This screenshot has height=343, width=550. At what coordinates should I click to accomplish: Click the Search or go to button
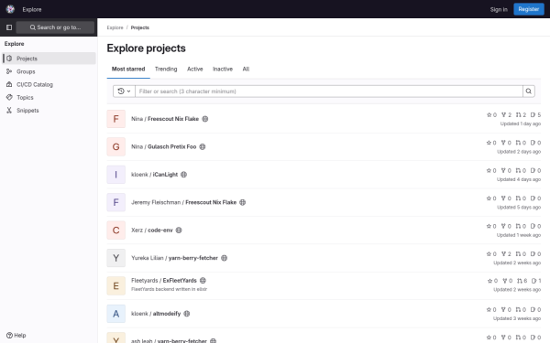(x=55, y=27)
